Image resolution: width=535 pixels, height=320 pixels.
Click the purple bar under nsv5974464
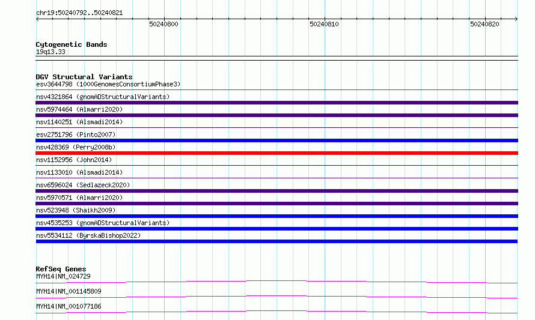pos(277,115)
